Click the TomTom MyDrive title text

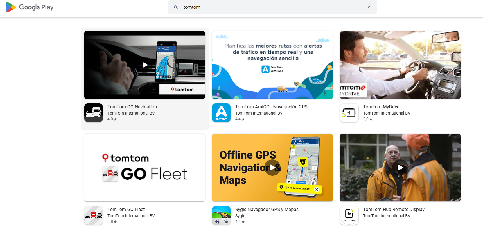(x=381, y=107)
